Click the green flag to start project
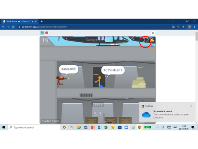 [42, 33]
